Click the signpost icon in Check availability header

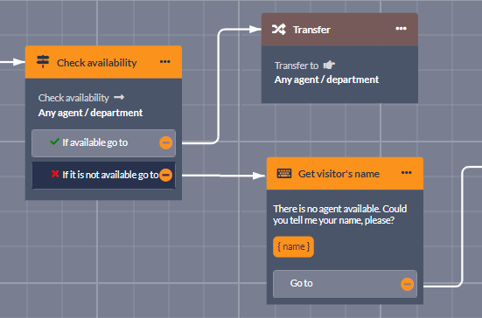[43, 61]
